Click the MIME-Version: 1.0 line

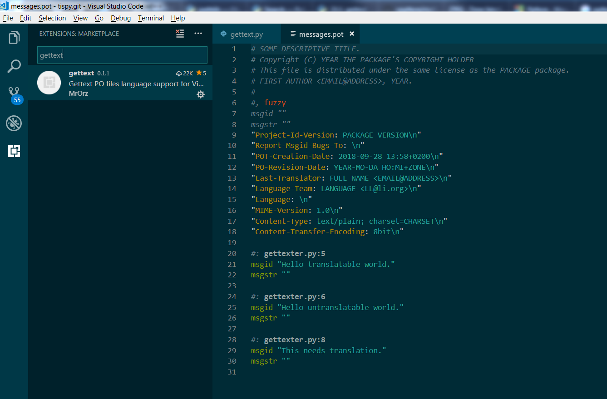[x=296, y=211]
